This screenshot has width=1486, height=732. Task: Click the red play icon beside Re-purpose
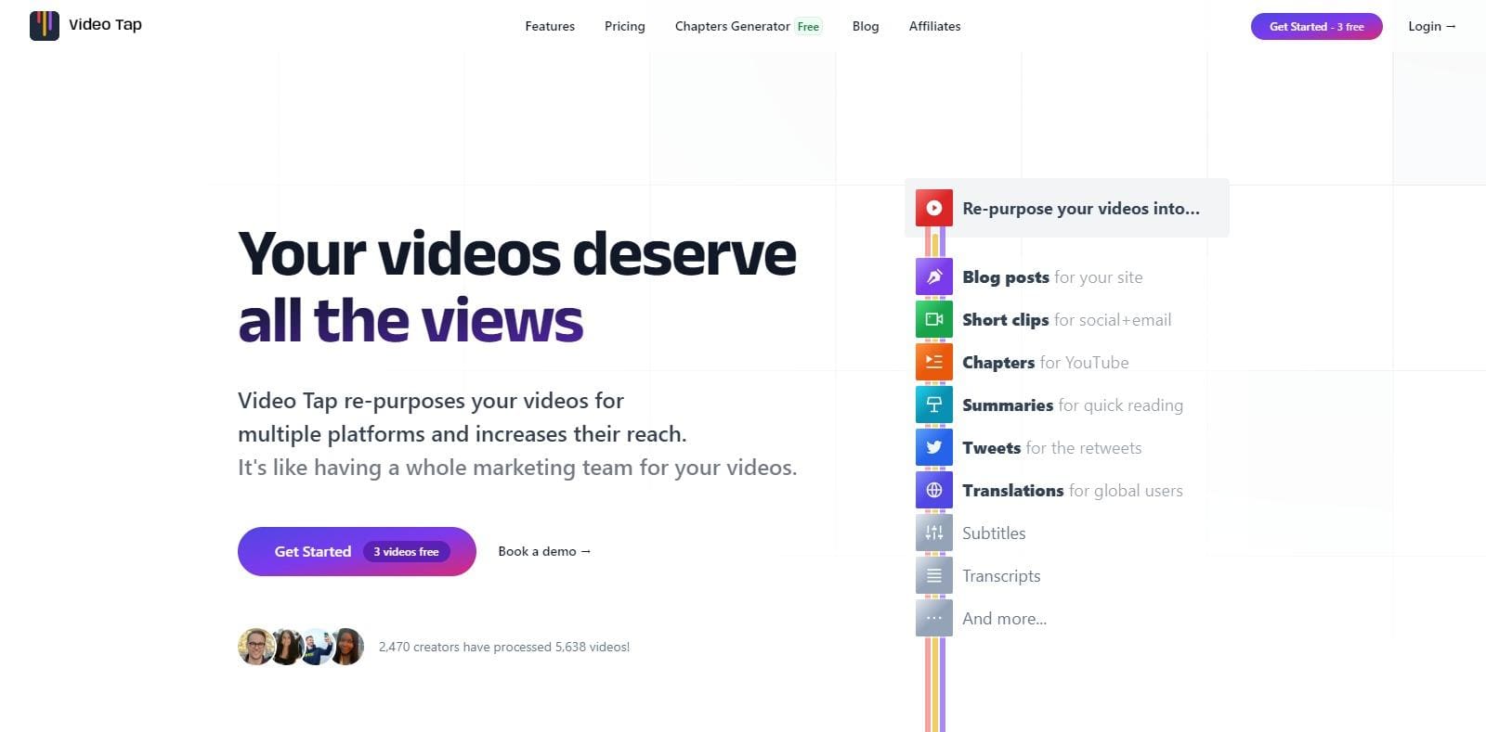coord(934,208)
